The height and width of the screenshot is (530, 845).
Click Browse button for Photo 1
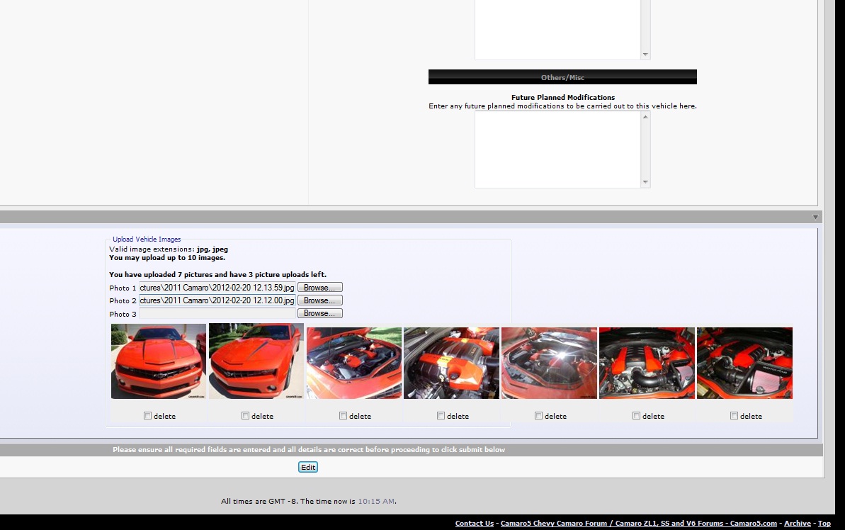pyautogui.click(x=320, y=288)
